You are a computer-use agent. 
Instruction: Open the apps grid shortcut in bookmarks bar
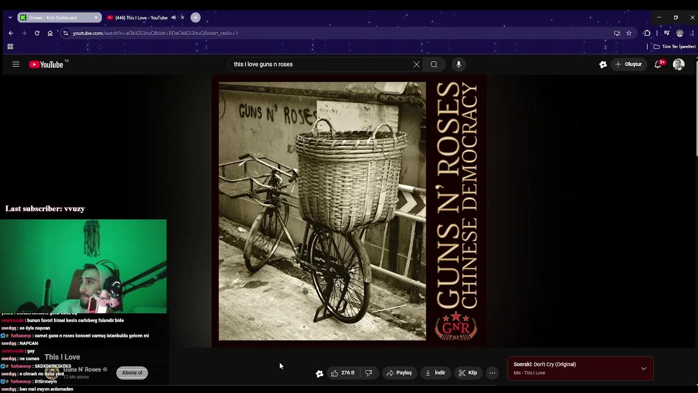(10, 47)
